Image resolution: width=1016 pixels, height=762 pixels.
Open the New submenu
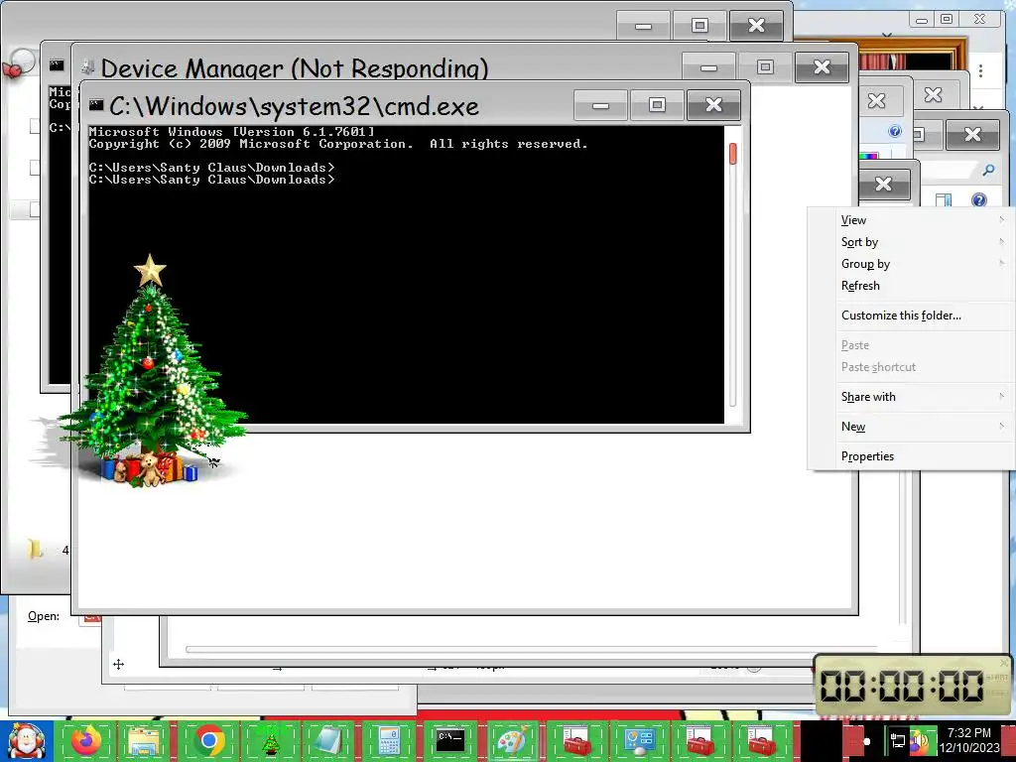(913, 427)
